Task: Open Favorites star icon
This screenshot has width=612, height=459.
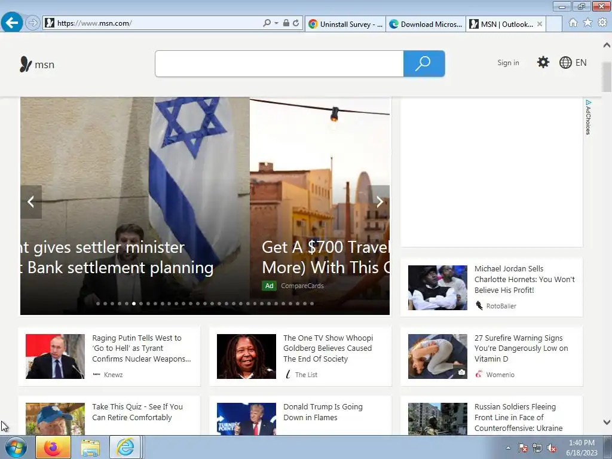Action: [587, 23]
